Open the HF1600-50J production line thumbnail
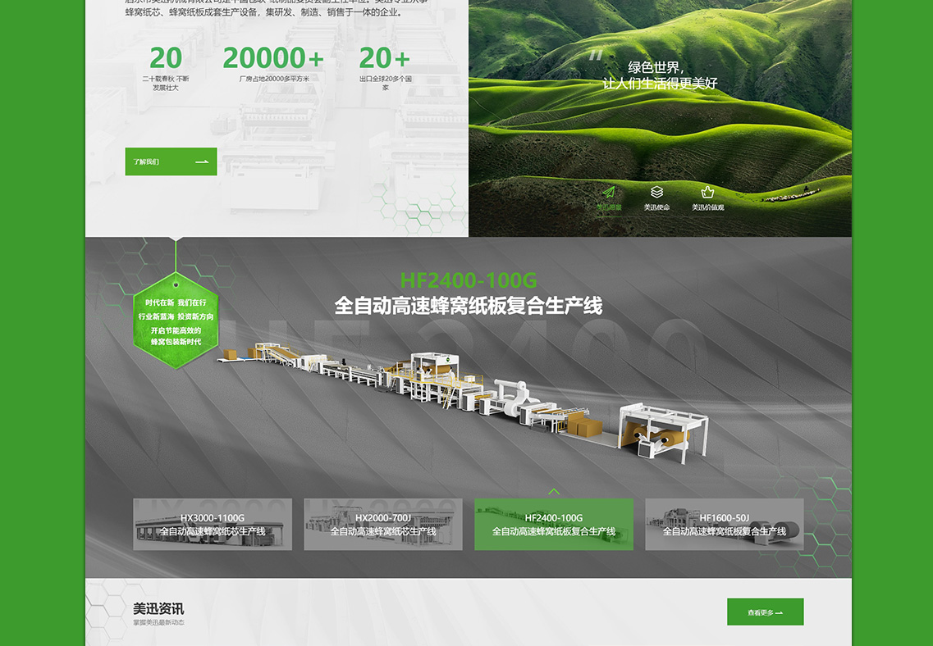The width and height of the screenshot is (933, 646). click(x=724, y=525)
